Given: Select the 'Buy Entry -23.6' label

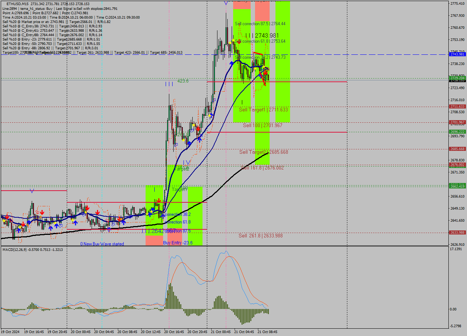Looking at the screenshot, I should pyautogui.click(x=178, y=243).
